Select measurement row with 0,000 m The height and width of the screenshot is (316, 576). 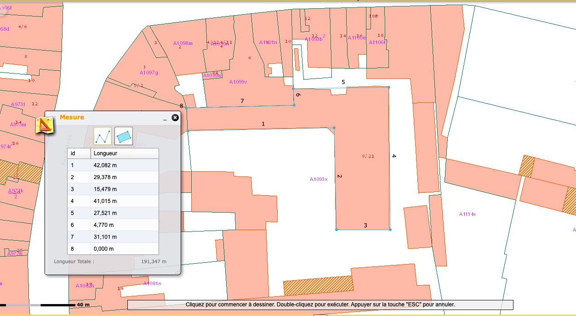pos(113,249)
